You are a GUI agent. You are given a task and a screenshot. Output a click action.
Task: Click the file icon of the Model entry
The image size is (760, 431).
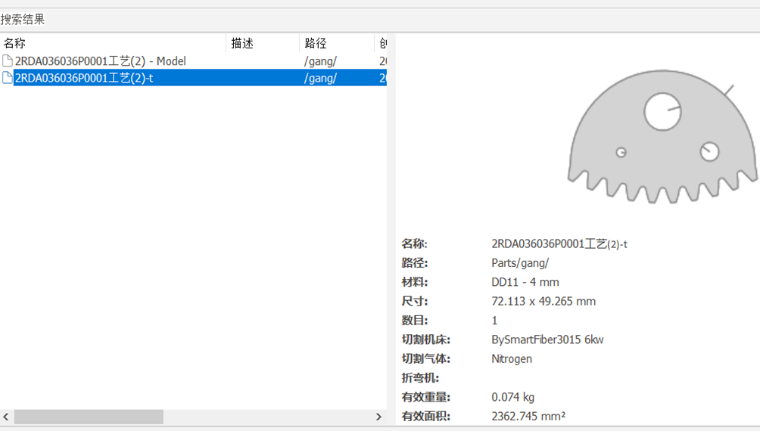click(x=8, y=61)
